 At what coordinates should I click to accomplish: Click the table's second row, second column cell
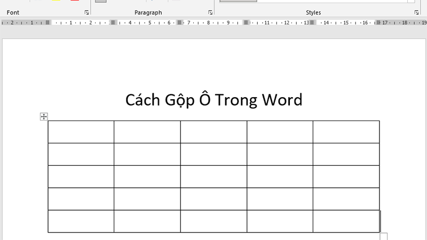147,154
